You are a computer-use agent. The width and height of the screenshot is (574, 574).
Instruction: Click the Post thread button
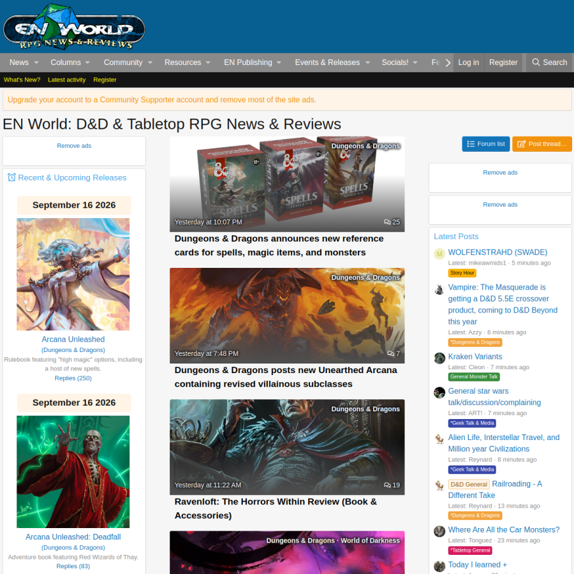point(541,144)
